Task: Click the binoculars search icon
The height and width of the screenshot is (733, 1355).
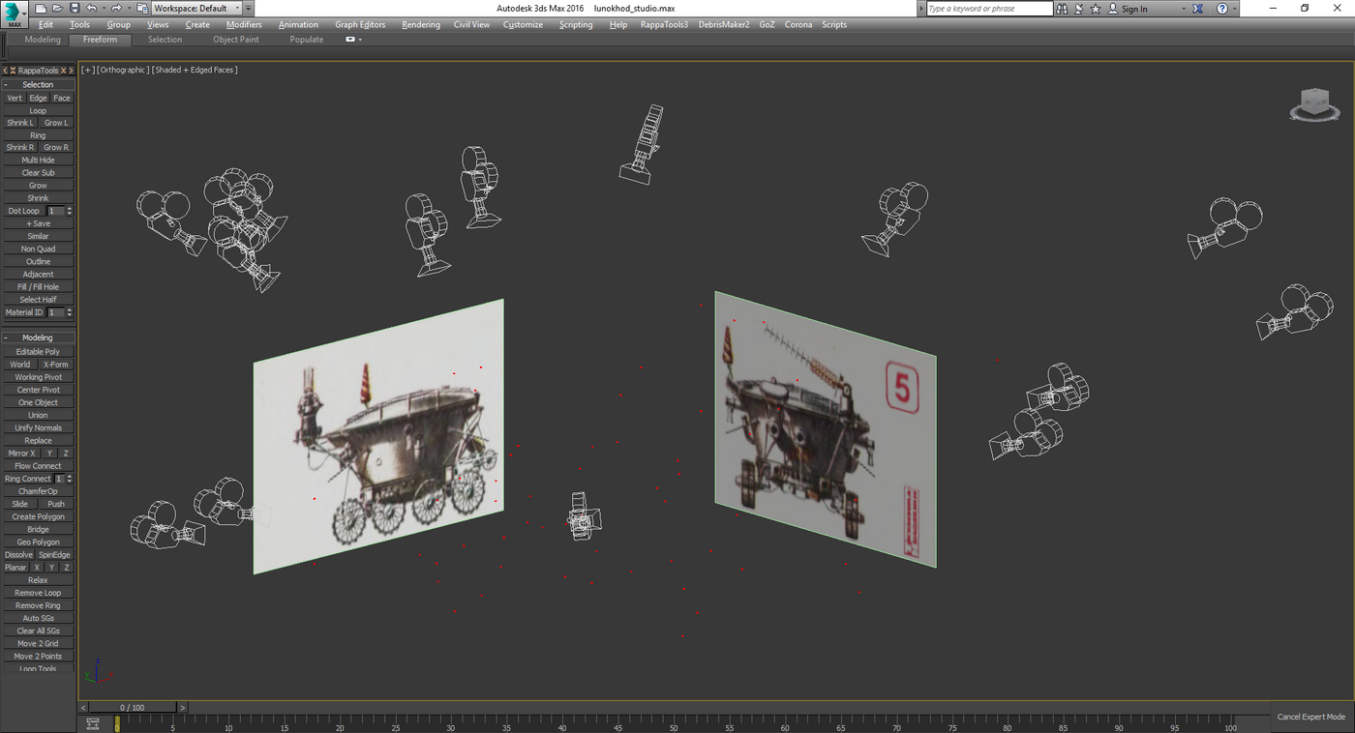Action: click(x=1062, y=9)
